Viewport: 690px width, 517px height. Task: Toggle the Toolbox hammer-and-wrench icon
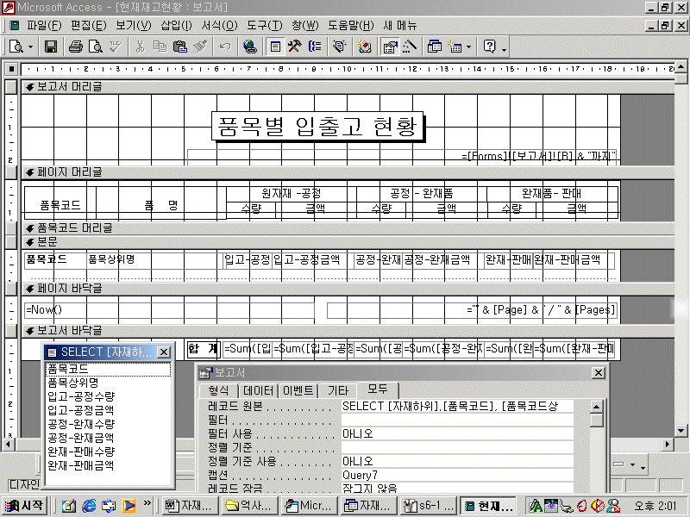[294, 47]
